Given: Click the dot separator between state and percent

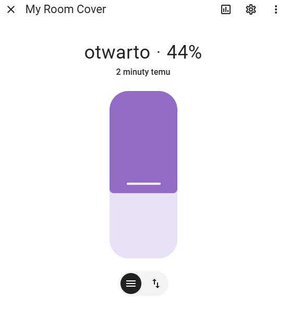Looking at the screenshot, I should [159, 52].
